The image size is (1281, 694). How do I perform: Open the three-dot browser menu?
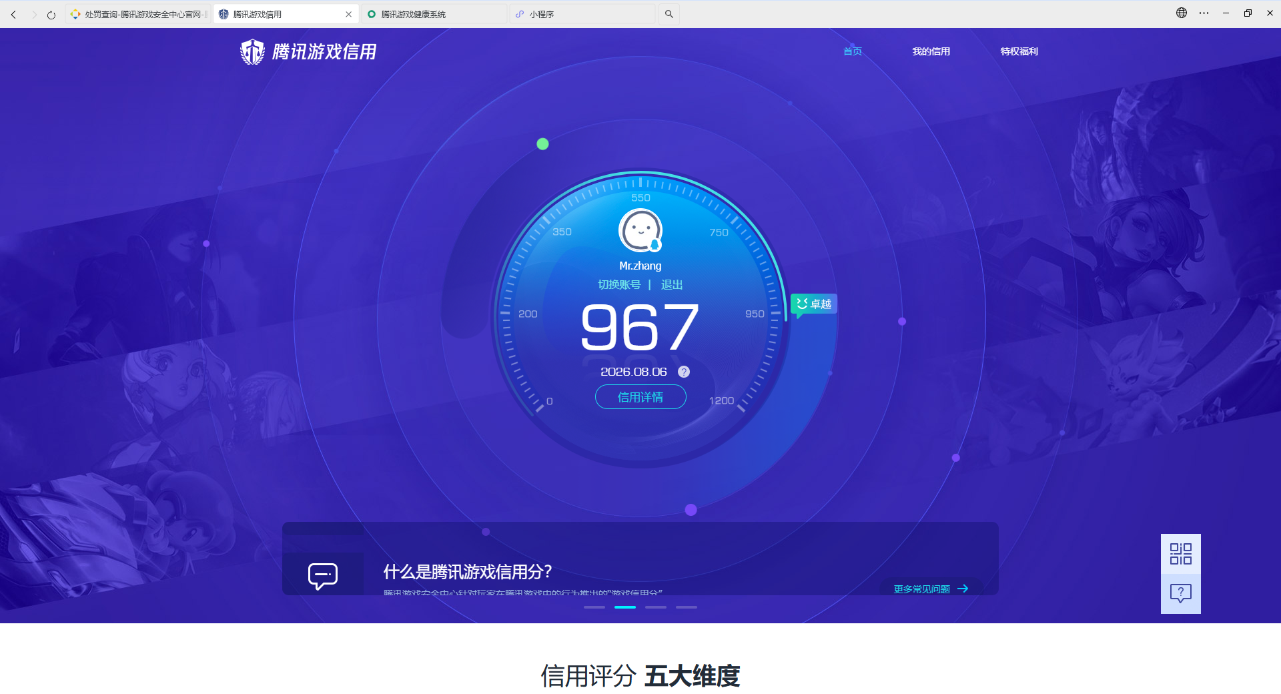[x=1204, y=13]
